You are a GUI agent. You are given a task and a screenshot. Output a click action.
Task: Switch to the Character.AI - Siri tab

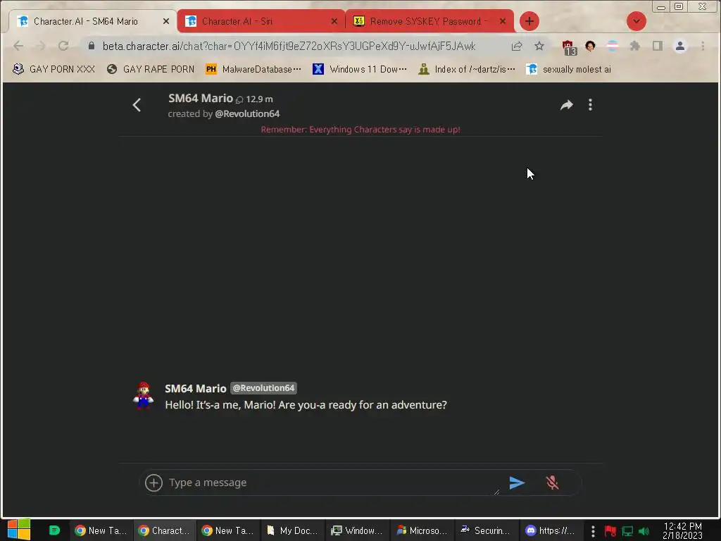pyautogui.click(x=261, y=21)
